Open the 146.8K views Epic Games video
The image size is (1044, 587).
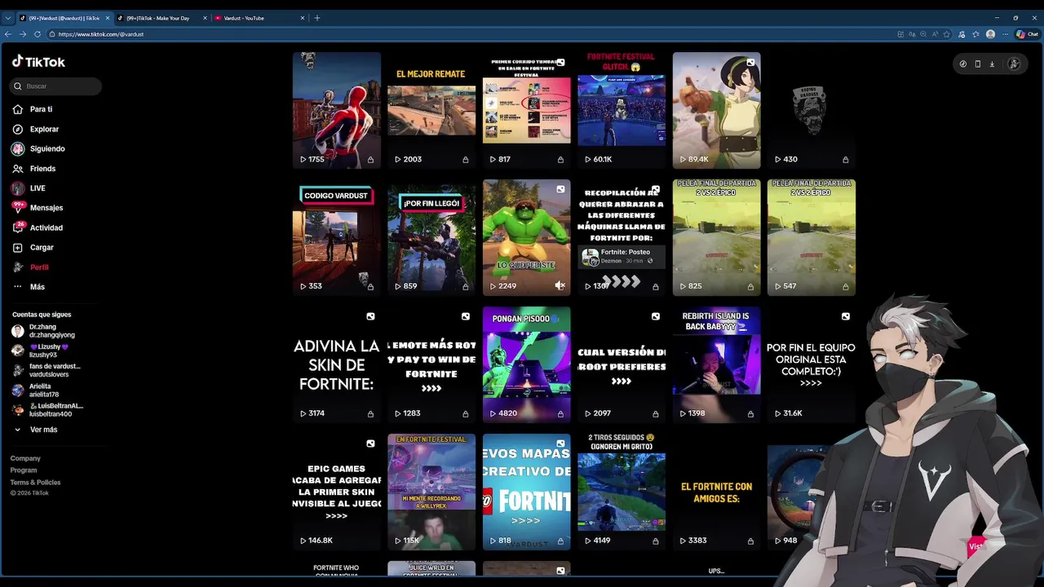point(337,492)
